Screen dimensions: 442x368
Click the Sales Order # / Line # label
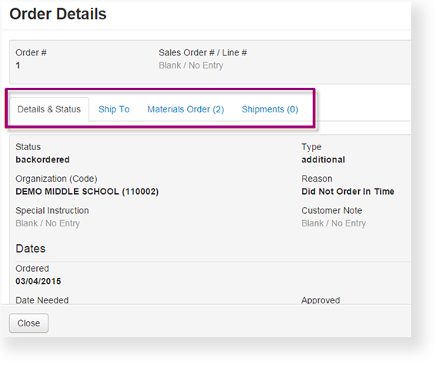tap(203, 52)
